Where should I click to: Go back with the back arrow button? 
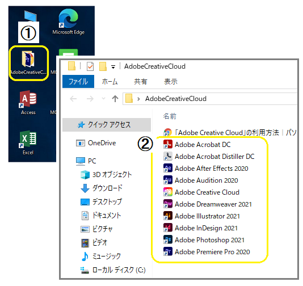(73, 99)
